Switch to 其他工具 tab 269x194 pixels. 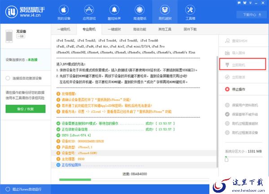[165, 29]
